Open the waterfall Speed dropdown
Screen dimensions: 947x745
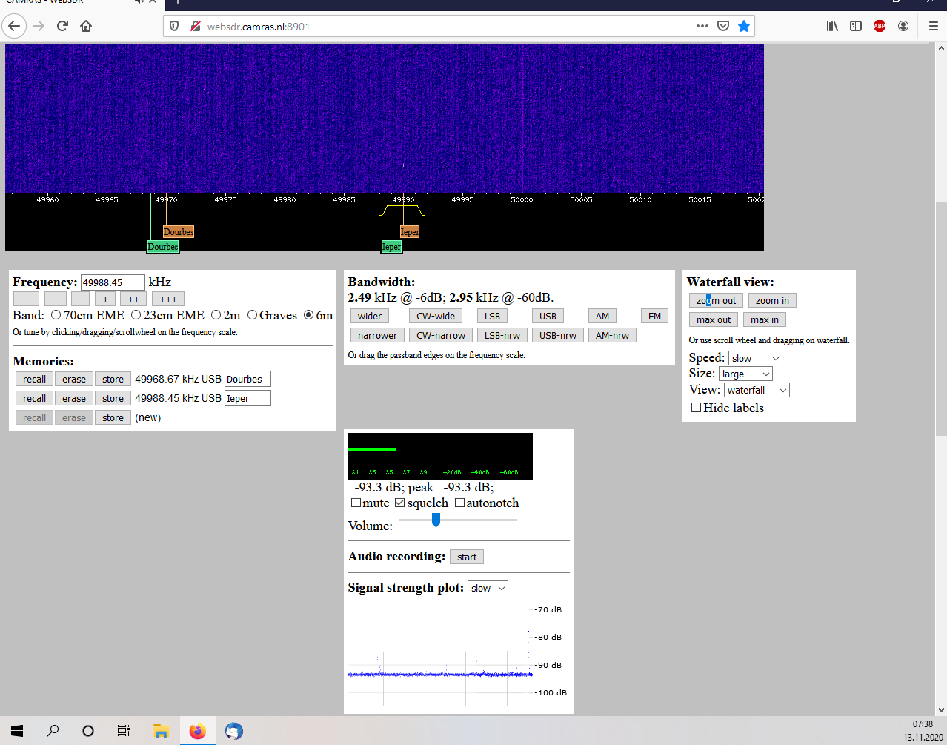pyautogui.click(x=755, y=358)
